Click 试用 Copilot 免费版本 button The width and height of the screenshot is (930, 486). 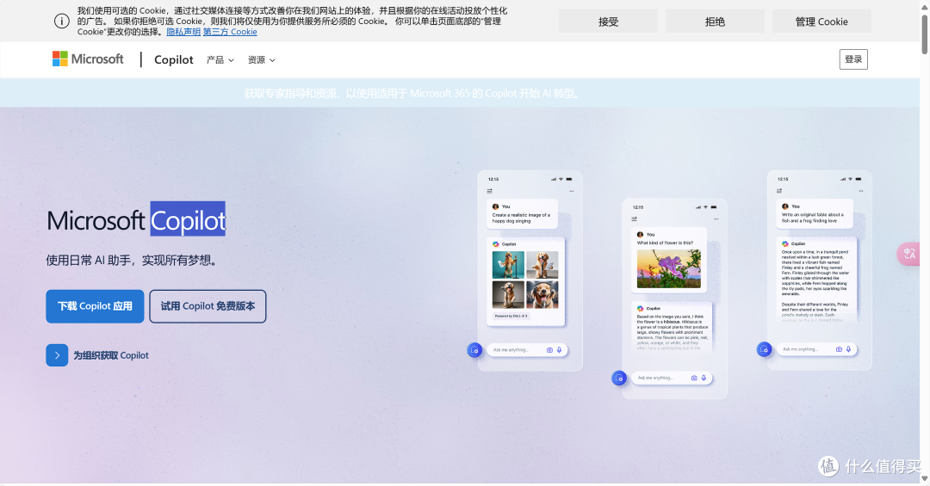click(208, 306)
